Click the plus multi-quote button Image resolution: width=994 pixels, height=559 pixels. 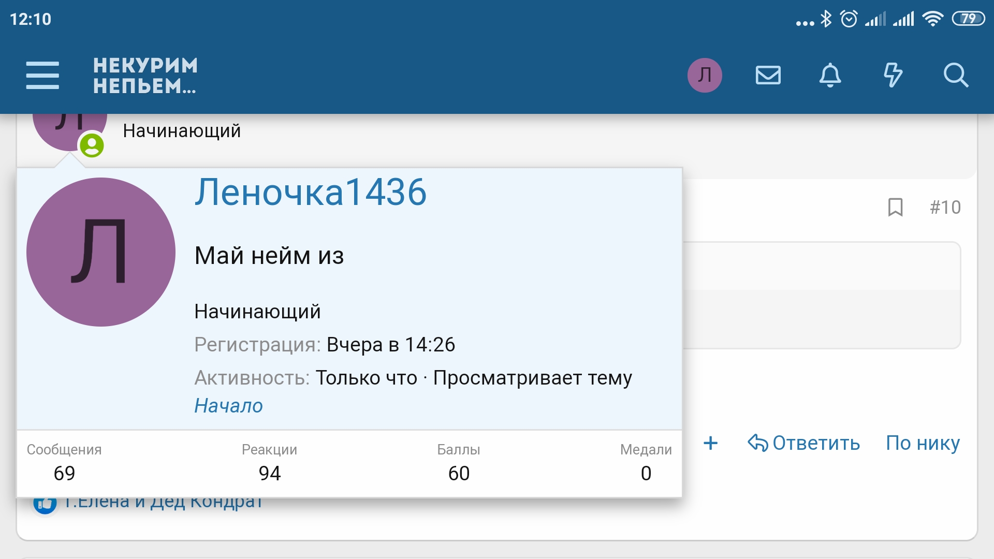[710, 443]
